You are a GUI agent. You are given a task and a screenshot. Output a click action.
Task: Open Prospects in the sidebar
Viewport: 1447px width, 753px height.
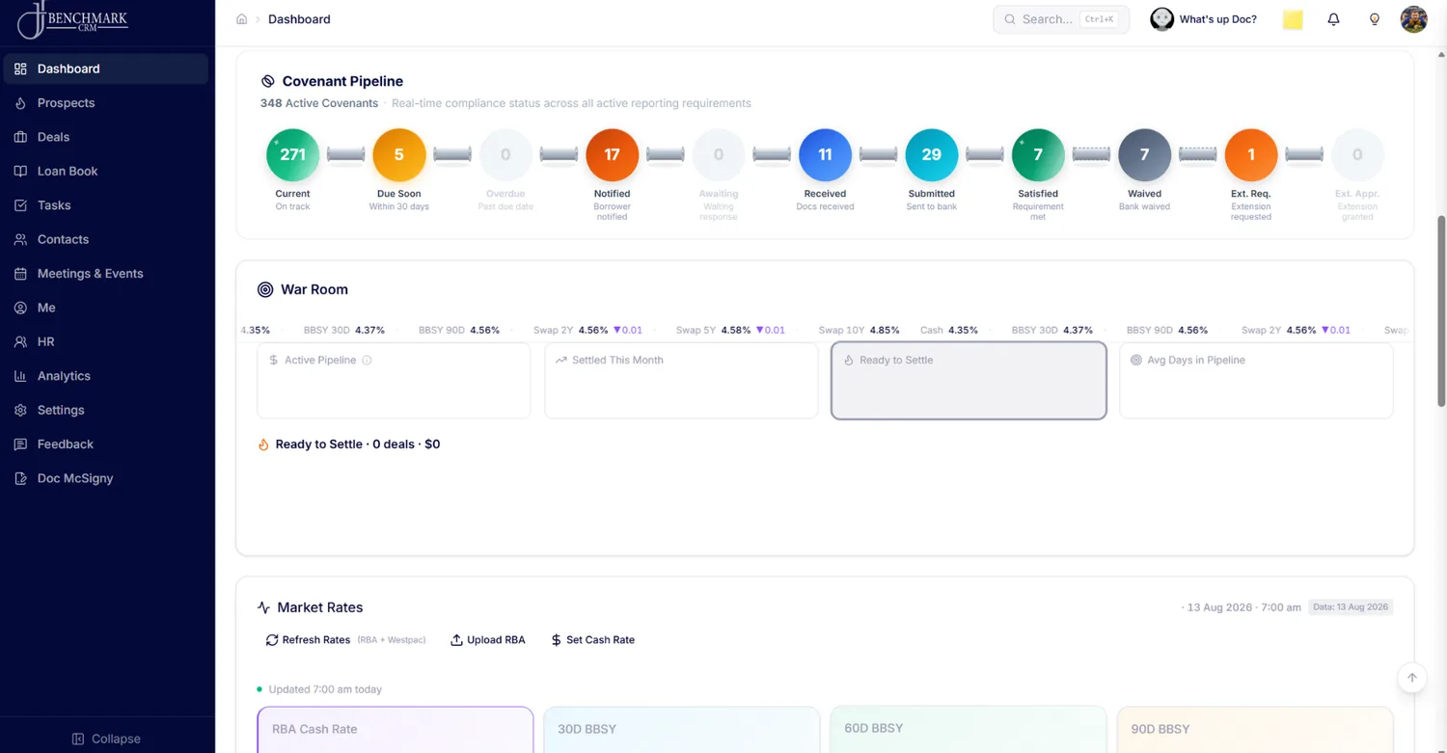coord(106,103)
